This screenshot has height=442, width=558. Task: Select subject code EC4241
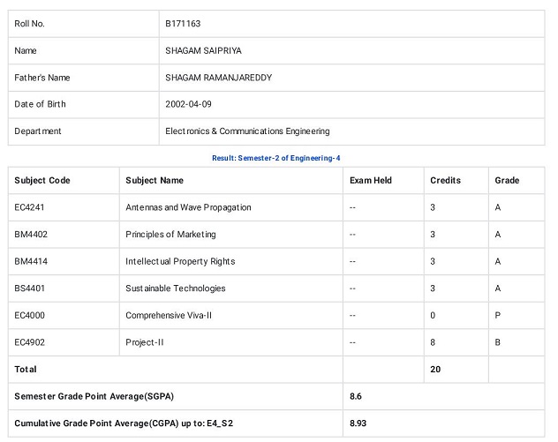(29, 207)
